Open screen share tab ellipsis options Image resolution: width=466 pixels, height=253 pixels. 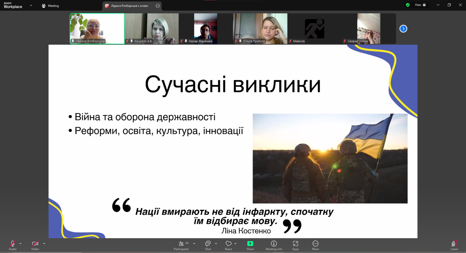click(x=158, y=6)
